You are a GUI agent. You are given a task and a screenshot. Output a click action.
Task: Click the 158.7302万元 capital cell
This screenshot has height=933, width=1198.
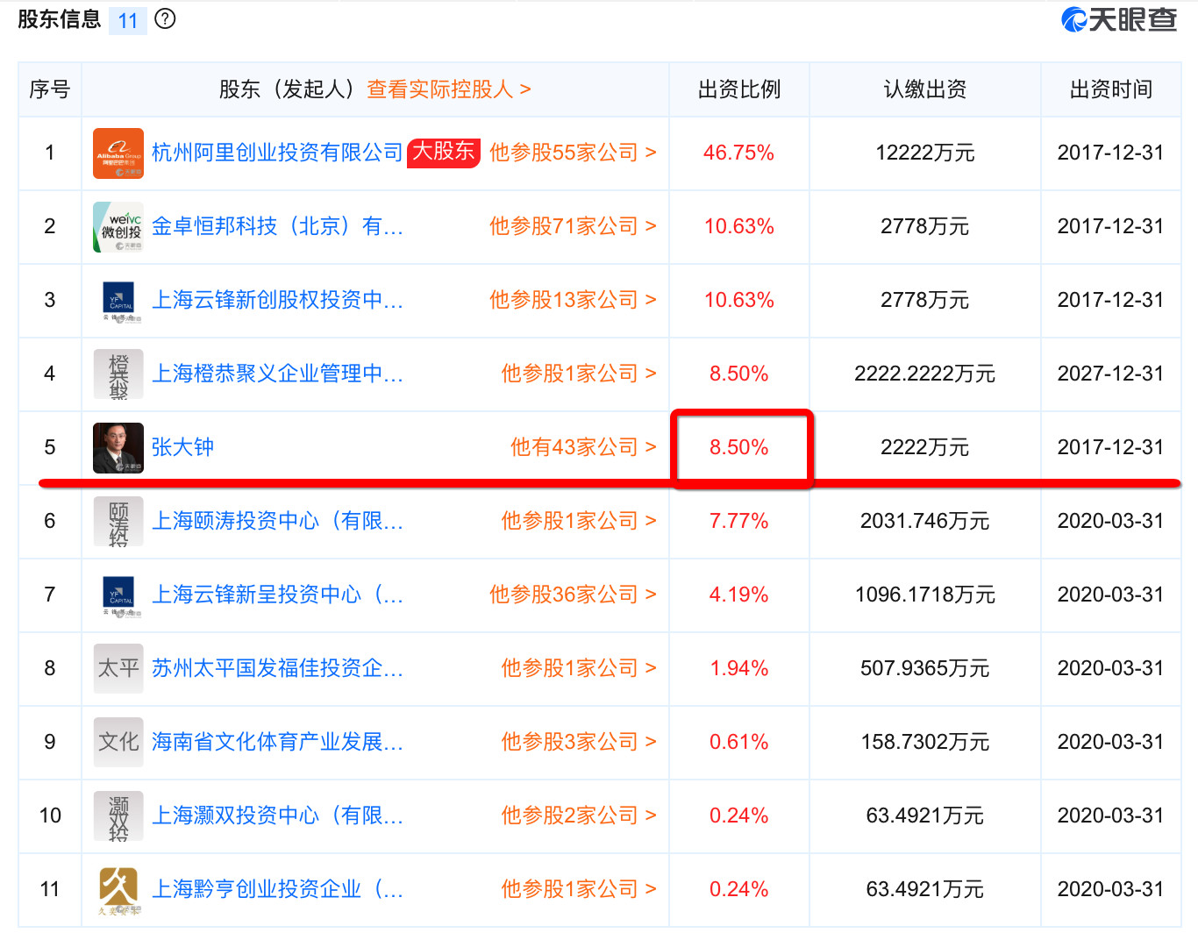[x=925, y=742]
